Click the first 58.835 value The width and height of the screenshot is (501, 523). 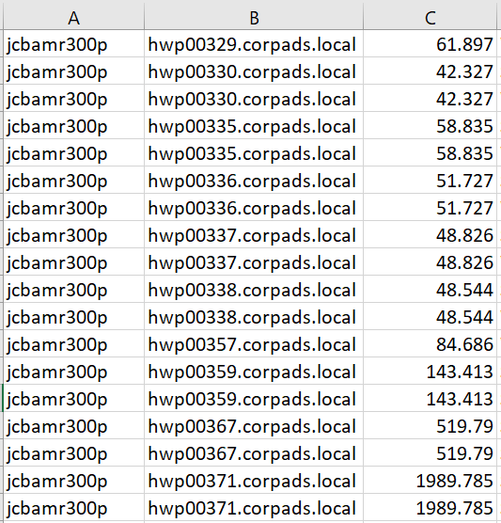430,125
